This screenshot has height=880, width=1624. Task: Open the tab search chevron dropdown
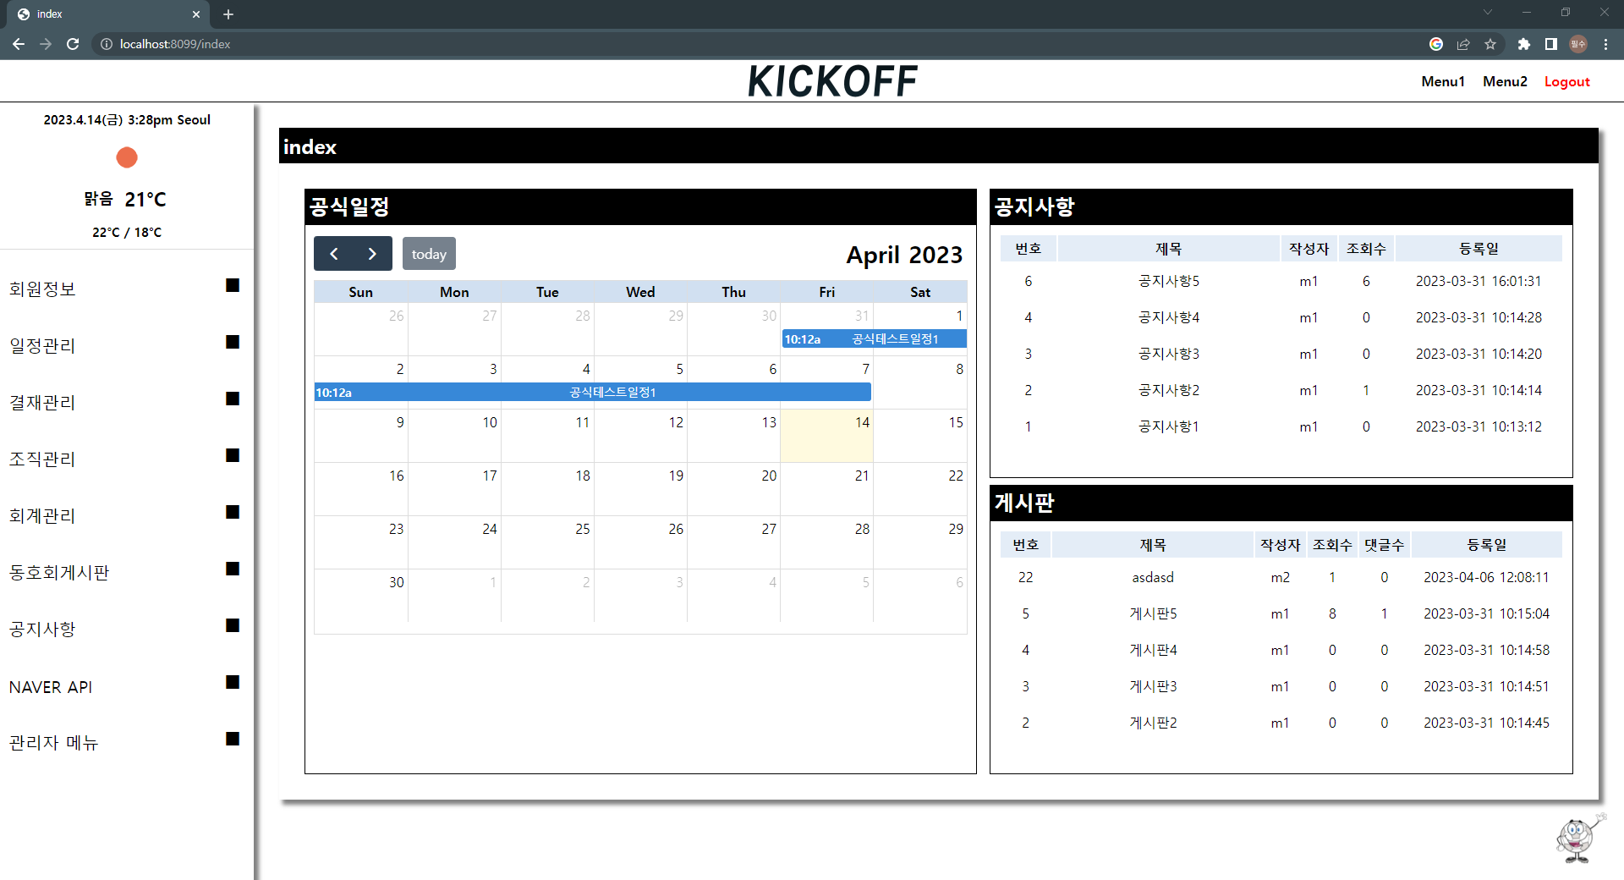(x=1487, y=13)
